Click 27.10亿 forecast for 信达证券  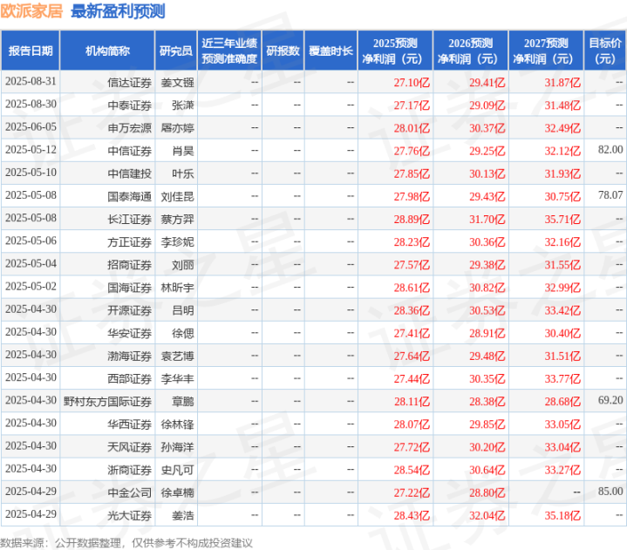412,83
